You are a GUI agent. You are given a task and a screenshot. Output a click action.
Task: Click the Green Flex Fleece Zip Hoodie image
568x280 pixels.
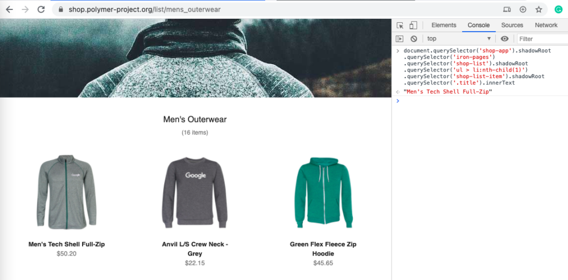(323, 192)
